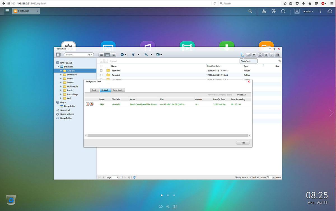Switch to thumbnail grid view
This screenshot has width=336, height=211.
(x=101, y=55)
